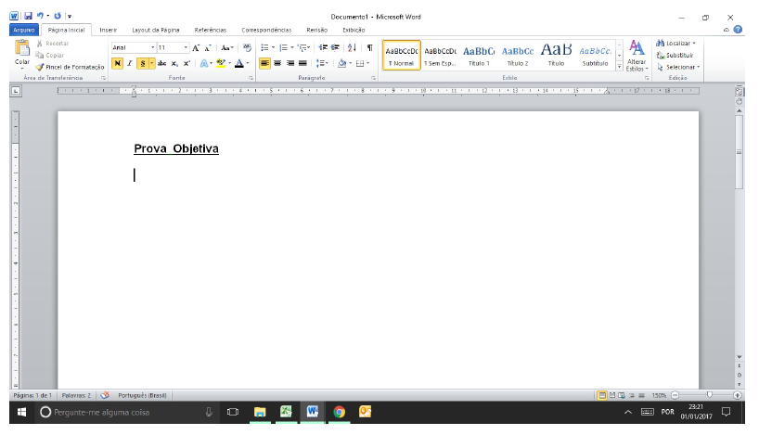
Task: Open the font size dropdown
Action: (186, 47)
